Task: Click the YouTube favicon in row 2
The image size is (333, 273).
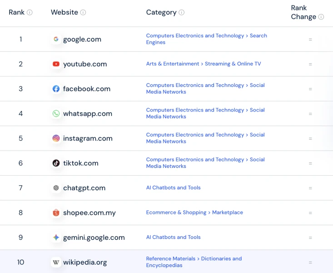Action: click(56, 64)
